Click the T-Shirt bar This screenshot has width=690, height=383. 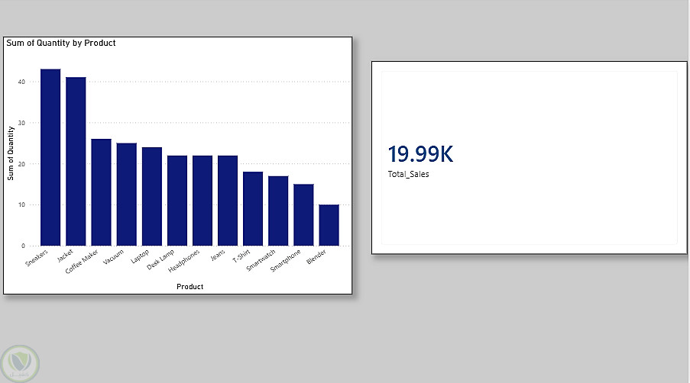tap(253, 208)
